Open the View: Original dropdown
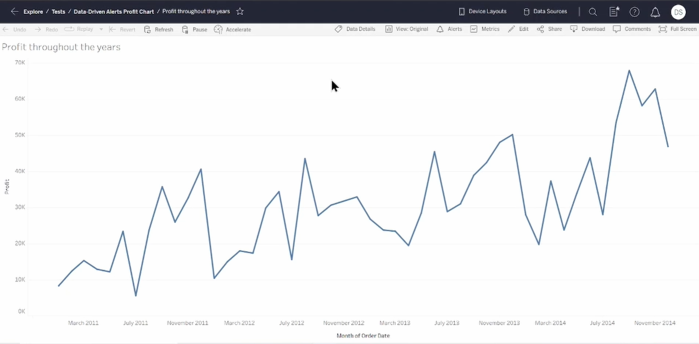This screenshot has height=344, width=699. click(407, 29)
